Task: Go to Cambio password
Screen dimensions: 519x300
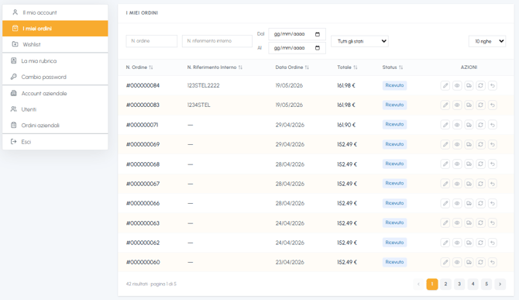Action: coord(55,77)
